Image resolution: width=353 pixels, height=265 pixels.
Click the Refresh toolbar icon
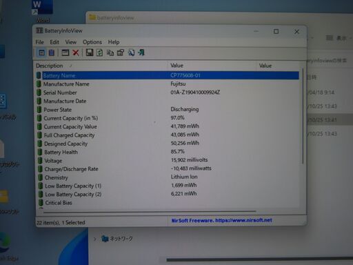point(100,52)
